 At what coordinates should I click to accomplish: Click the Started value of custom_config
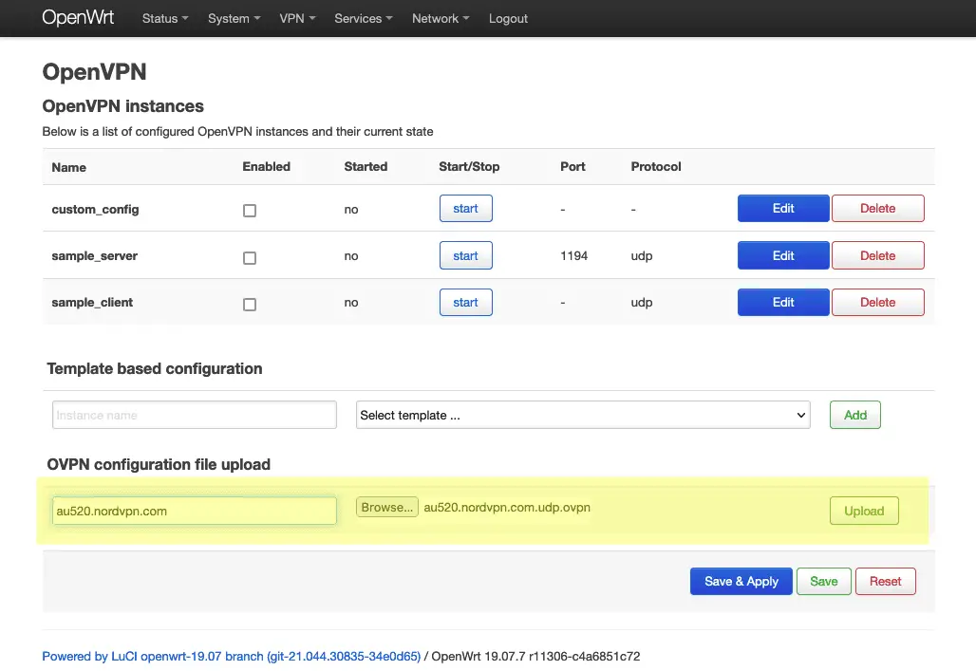(351, 210)
